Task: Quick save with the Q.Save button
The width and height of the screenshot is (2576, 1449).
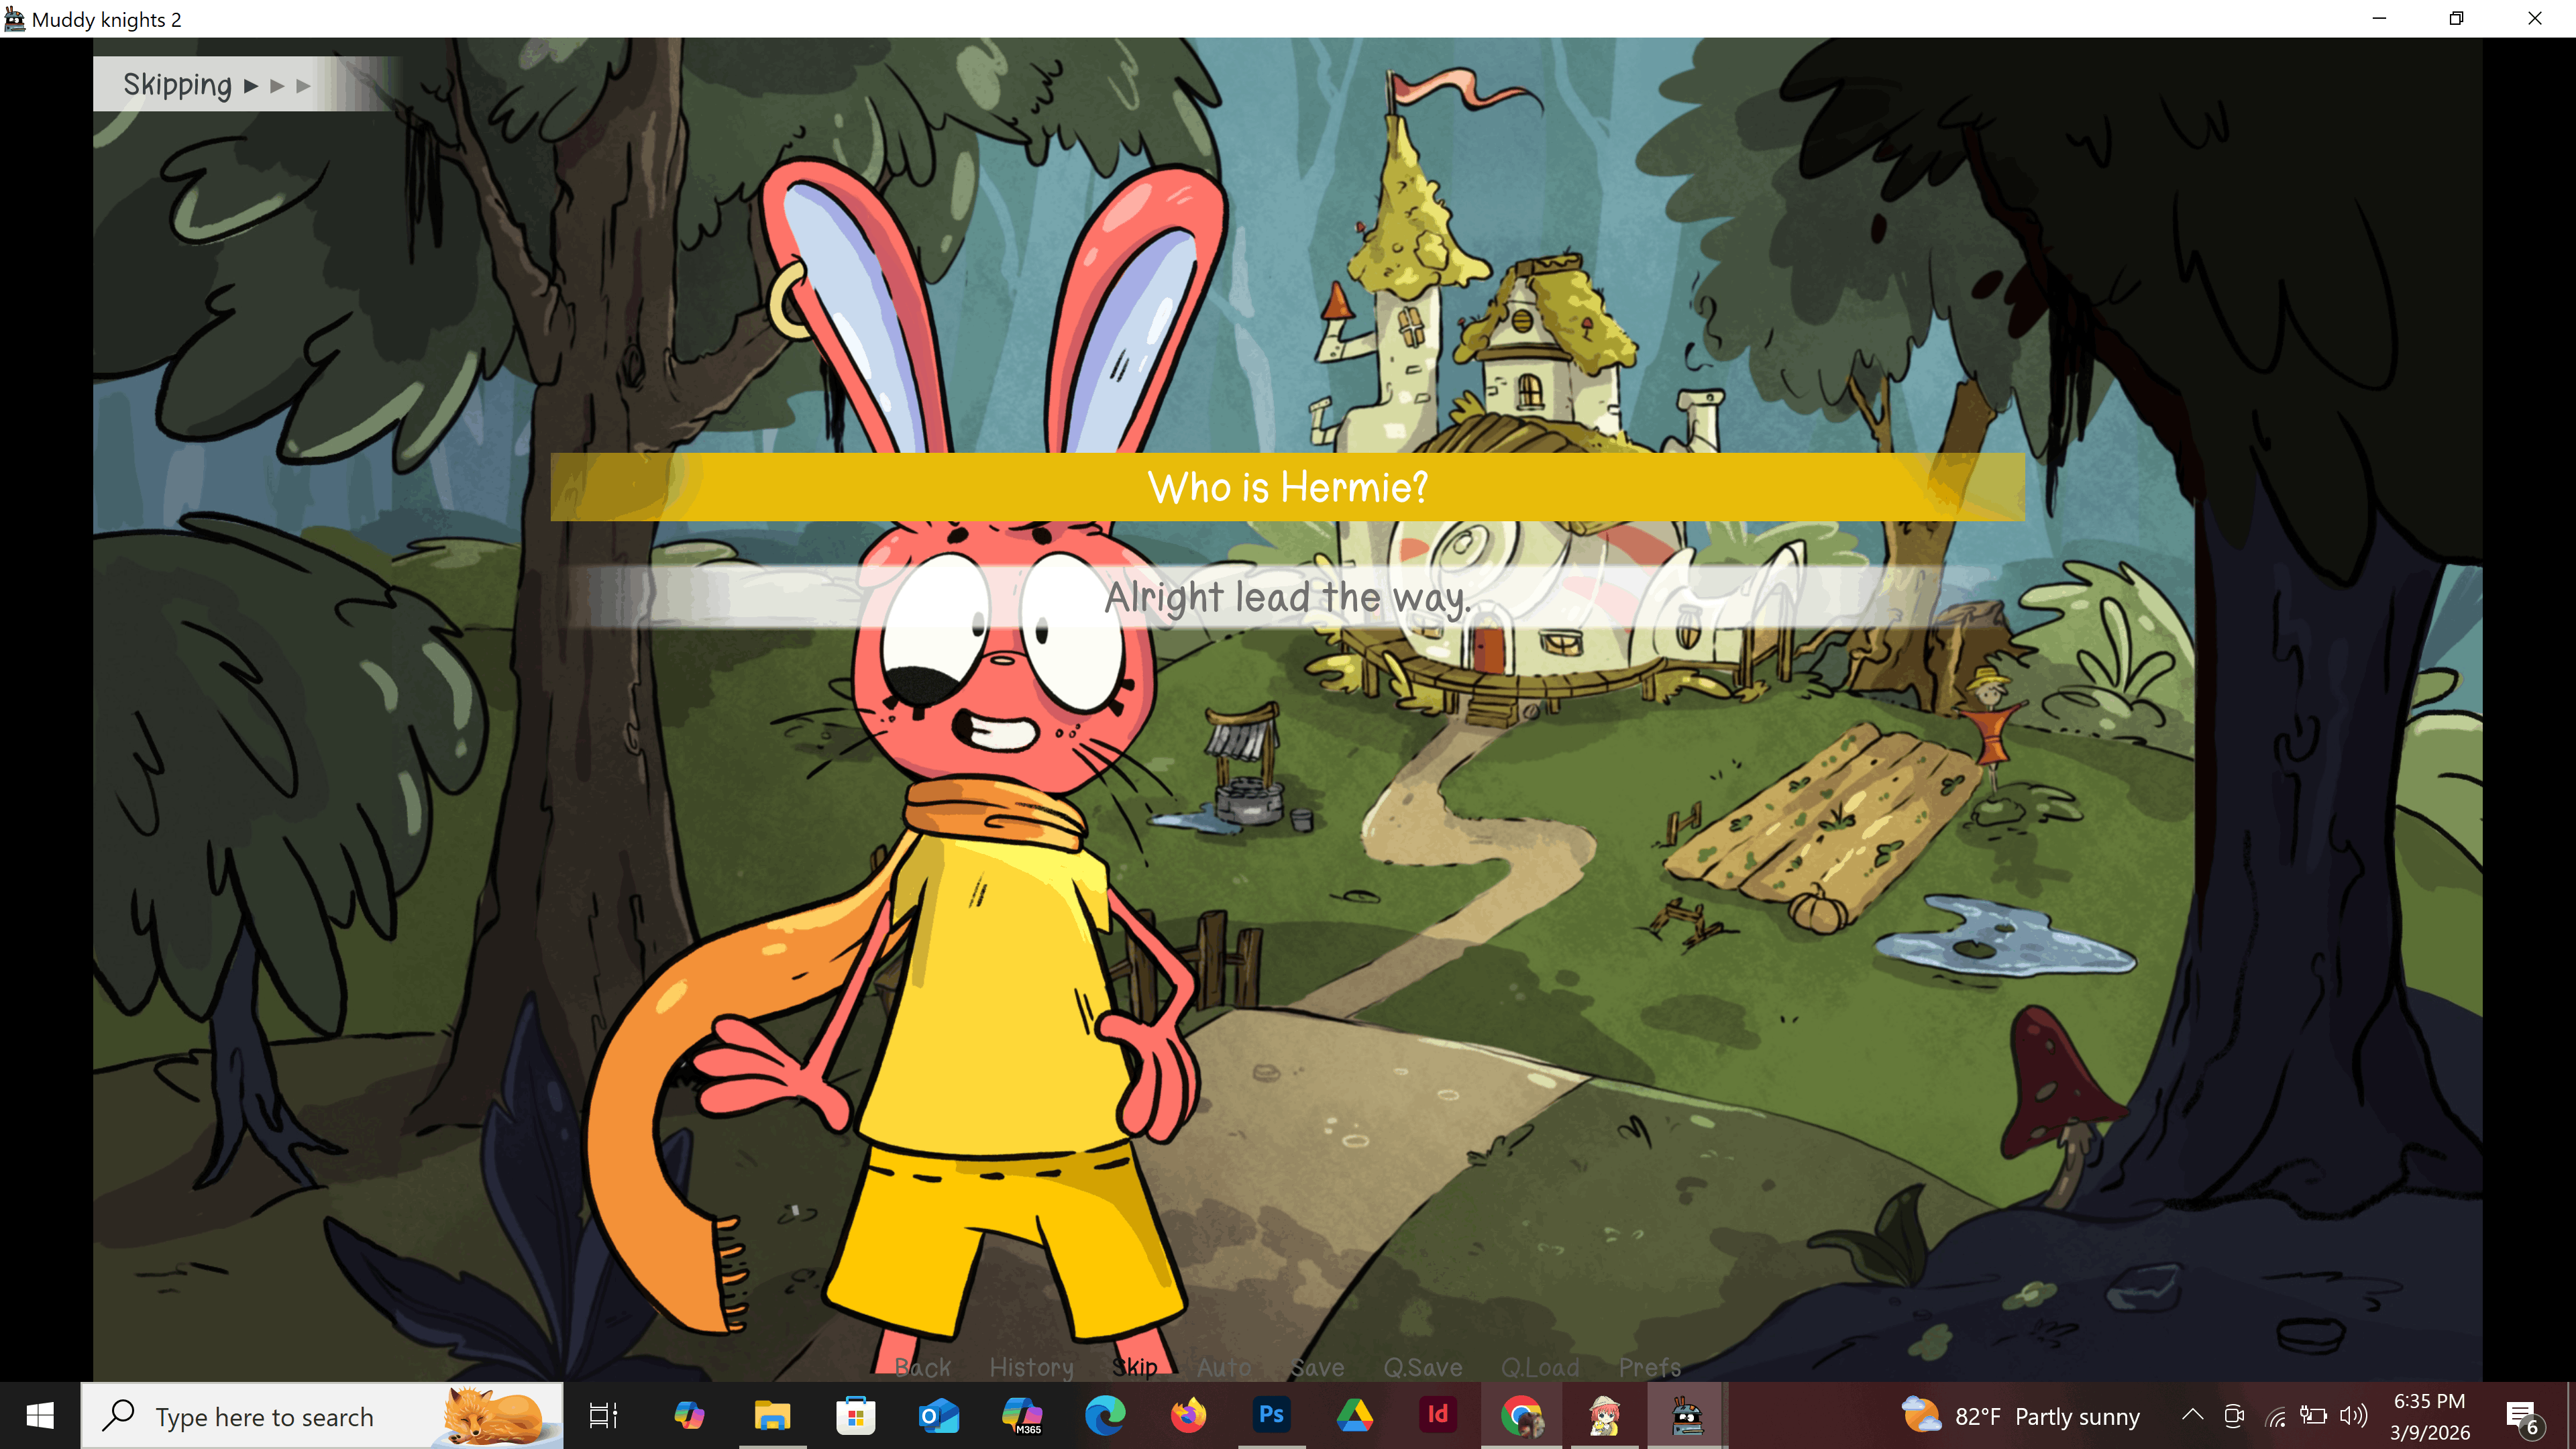Action: coord(1422,1367)
